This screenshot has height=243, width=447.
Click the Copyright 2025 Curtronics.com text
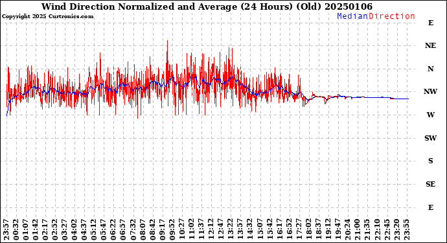click(47, 16)
